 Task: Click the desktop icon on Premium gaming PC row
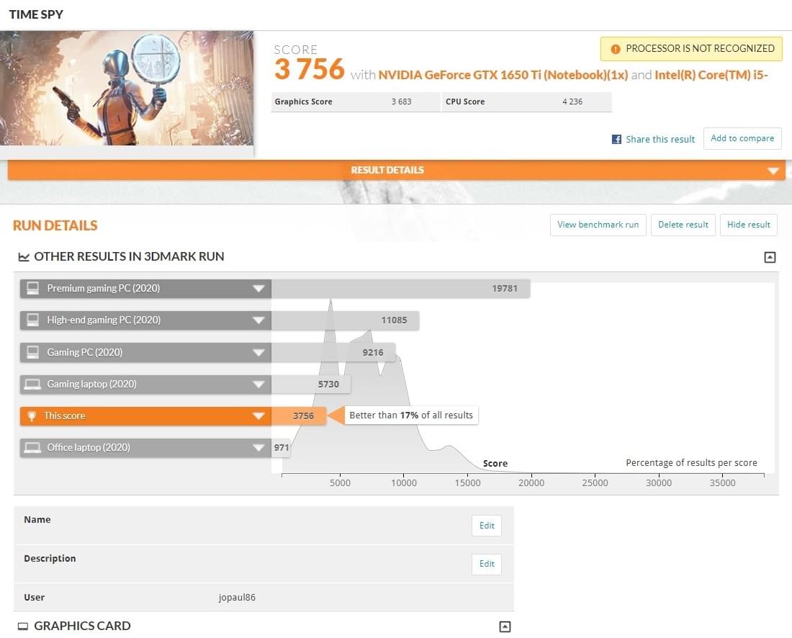pos(33,288)
